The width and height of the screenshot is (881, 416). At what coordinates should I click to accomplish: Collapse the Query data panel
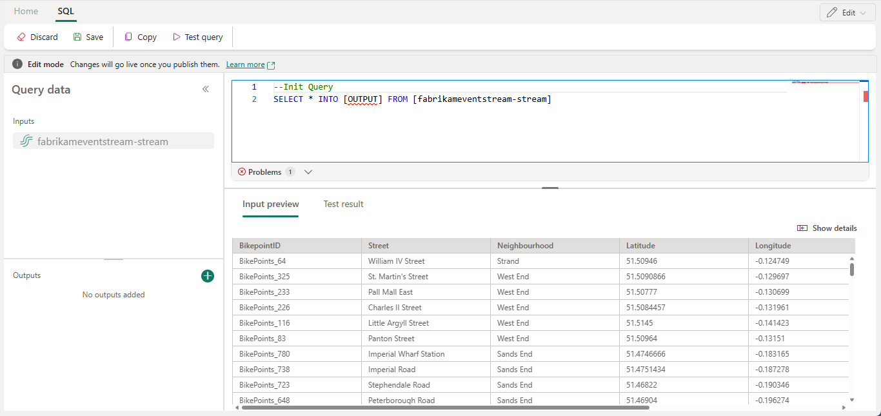(206, 90)
